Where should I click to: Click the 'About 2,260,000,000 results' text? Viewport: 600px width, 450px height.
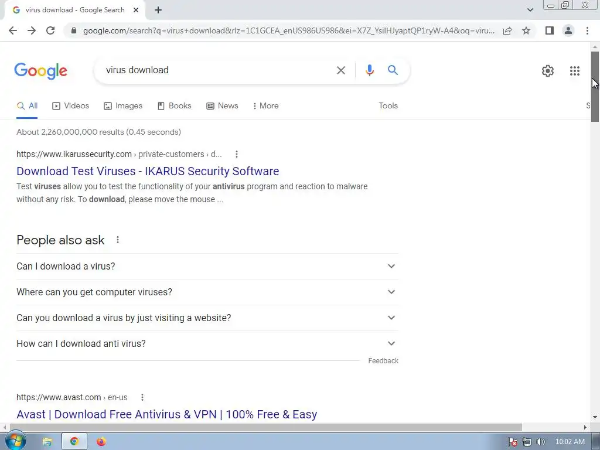(x=98, y=132)
